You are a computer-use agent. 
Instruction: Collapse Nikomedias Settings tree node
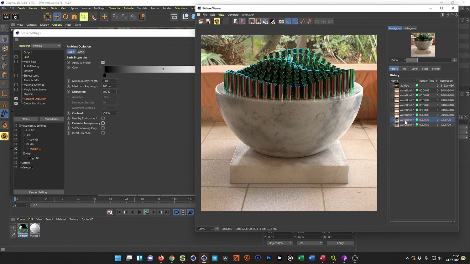(x=20, y=126)
